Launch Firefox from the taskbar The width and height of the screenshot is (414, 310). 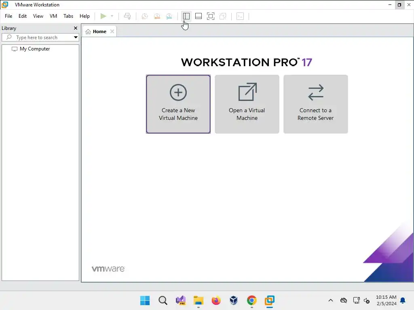pos(216,300)
